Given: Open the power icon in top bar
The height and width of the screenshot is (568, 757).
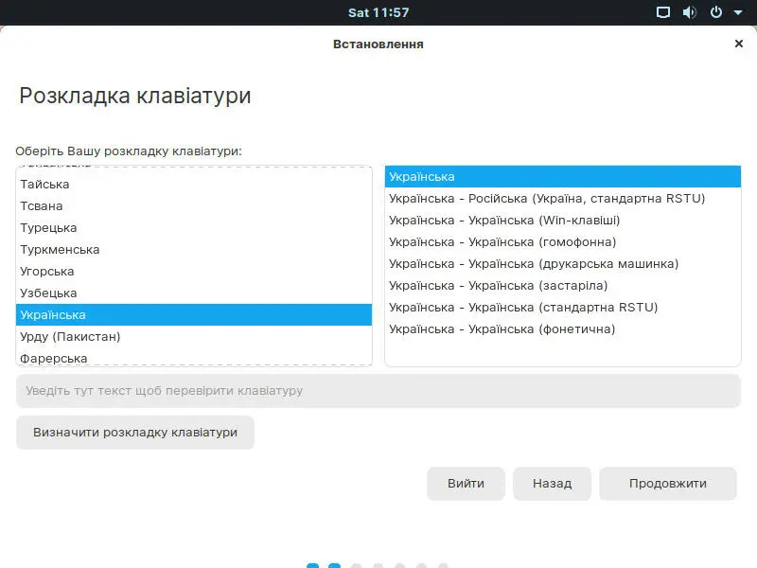Looking at the screenshot, I should click(x=716, y=12).
